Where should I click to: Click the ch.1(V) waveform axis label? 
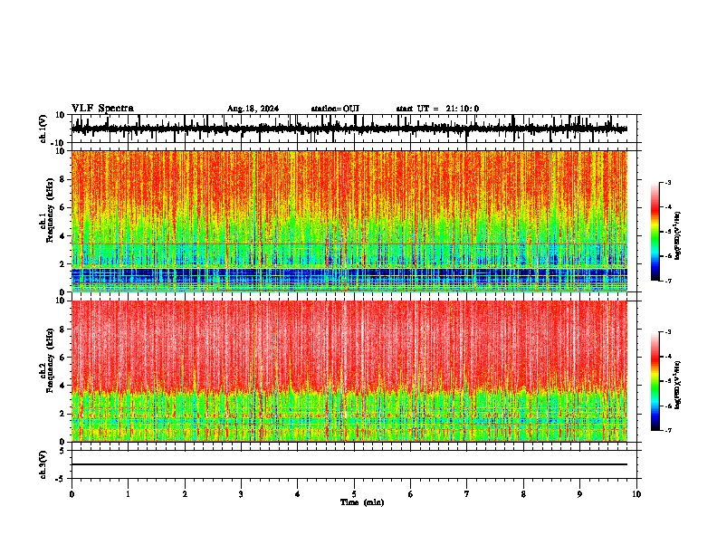pyautogui.click(x=43, y=129)
